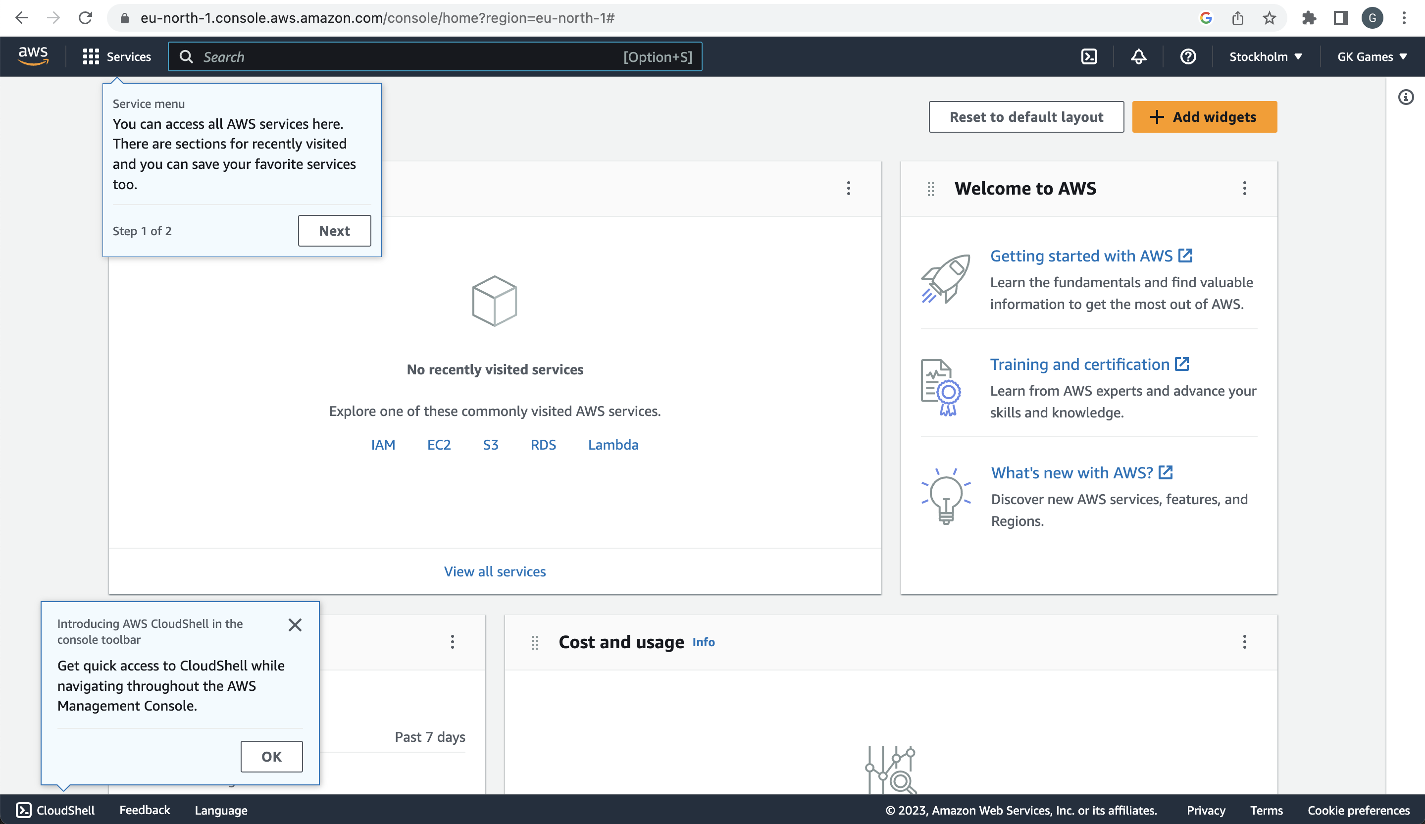Open the help question mark menu
The width and height of the screenshot is (1425, 824).
[1188, 56]
